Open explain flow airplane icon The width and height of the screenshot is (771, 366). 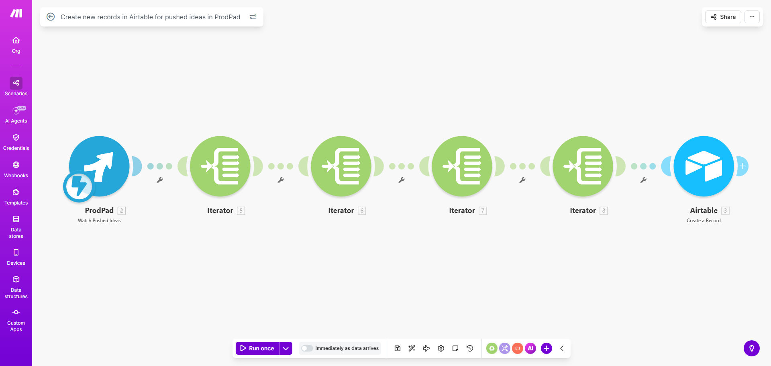click(426, 348)
